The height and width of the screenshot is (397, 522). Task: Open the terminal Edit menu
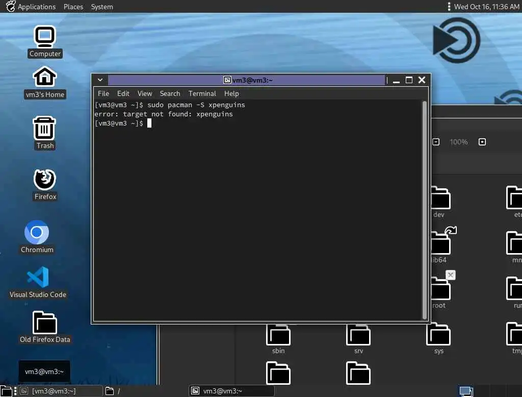tap(123, 94)
